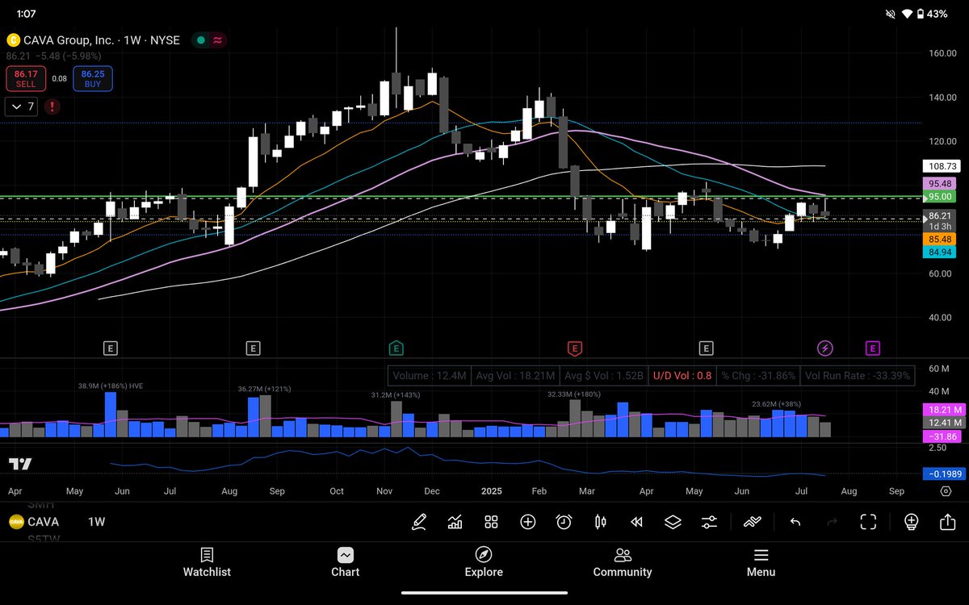This screenshot has width=969, height=605.
Task: Tap the Wi-Fi status icon
Action: tap(906, 14)
